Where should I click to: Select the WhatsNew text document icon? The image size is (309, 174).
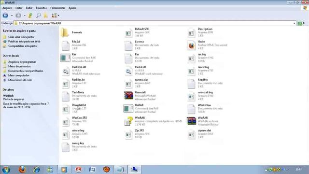coord(191,109)
